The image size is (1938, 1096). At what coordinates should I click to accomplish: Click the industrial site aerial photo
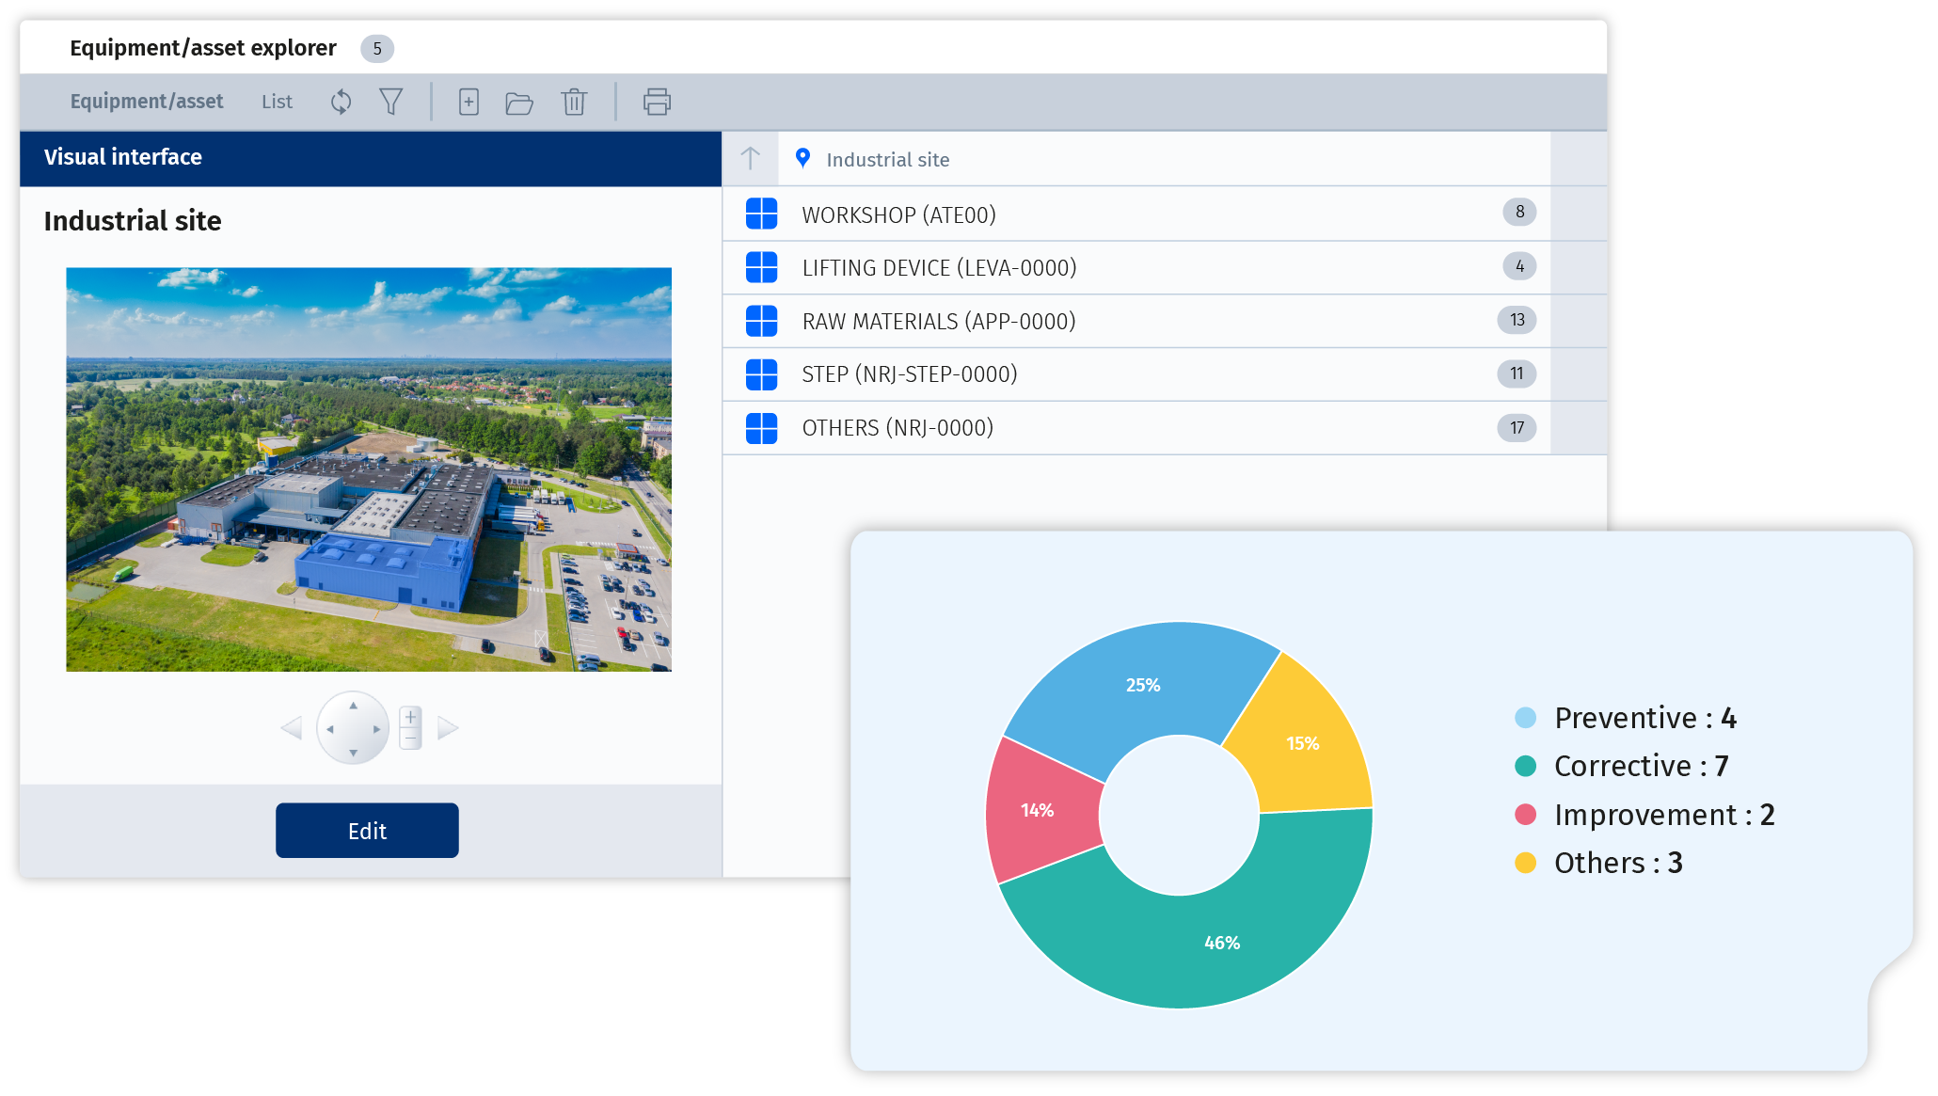pyautogui.click(x=369, y=469)
